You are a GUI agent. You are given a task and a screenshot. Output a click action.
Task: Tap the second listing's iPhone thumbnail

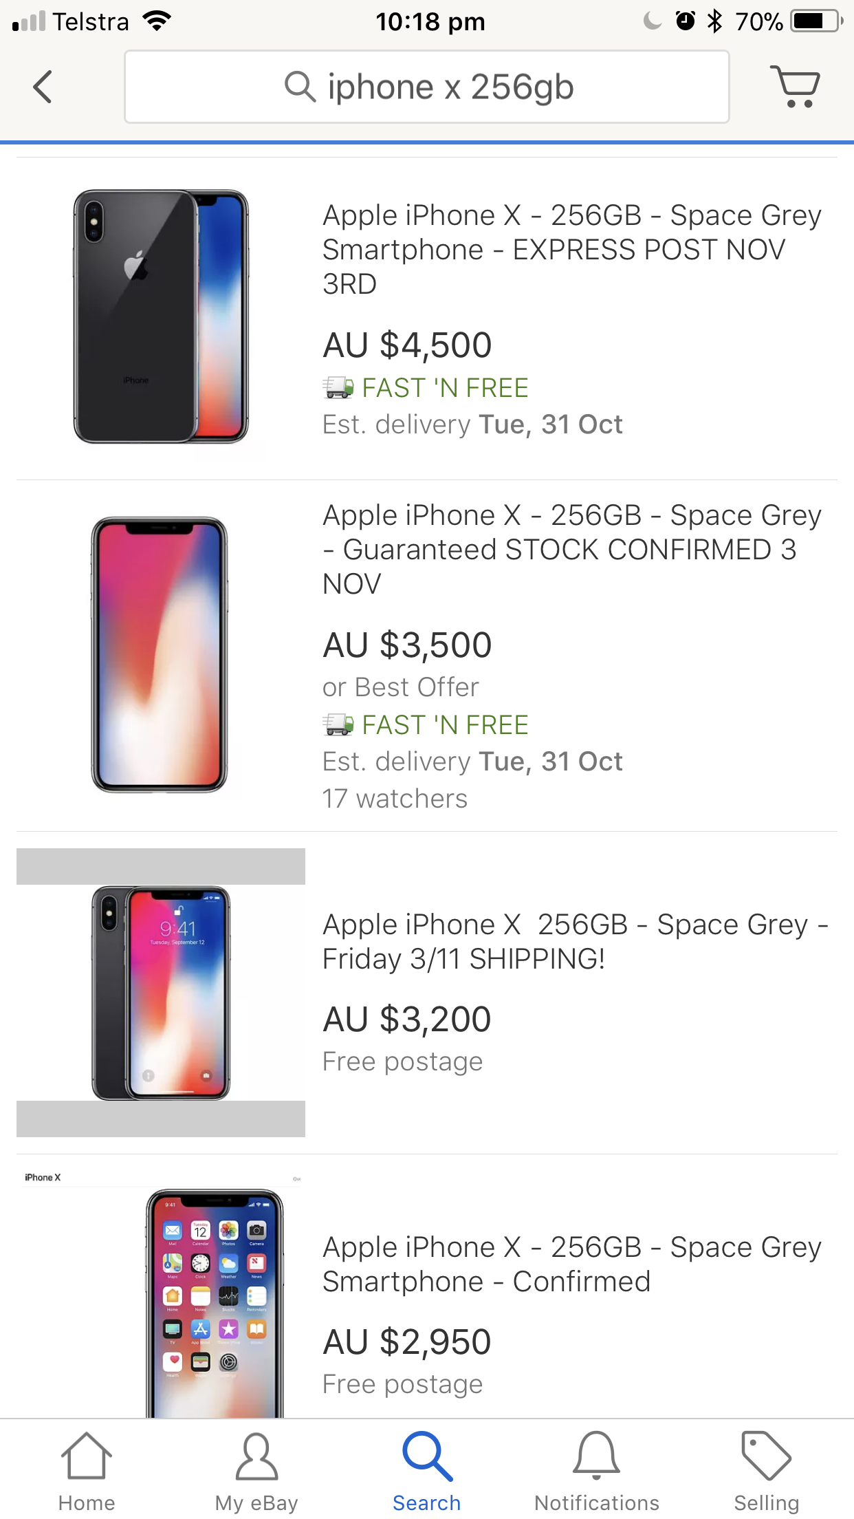(160, 654)
